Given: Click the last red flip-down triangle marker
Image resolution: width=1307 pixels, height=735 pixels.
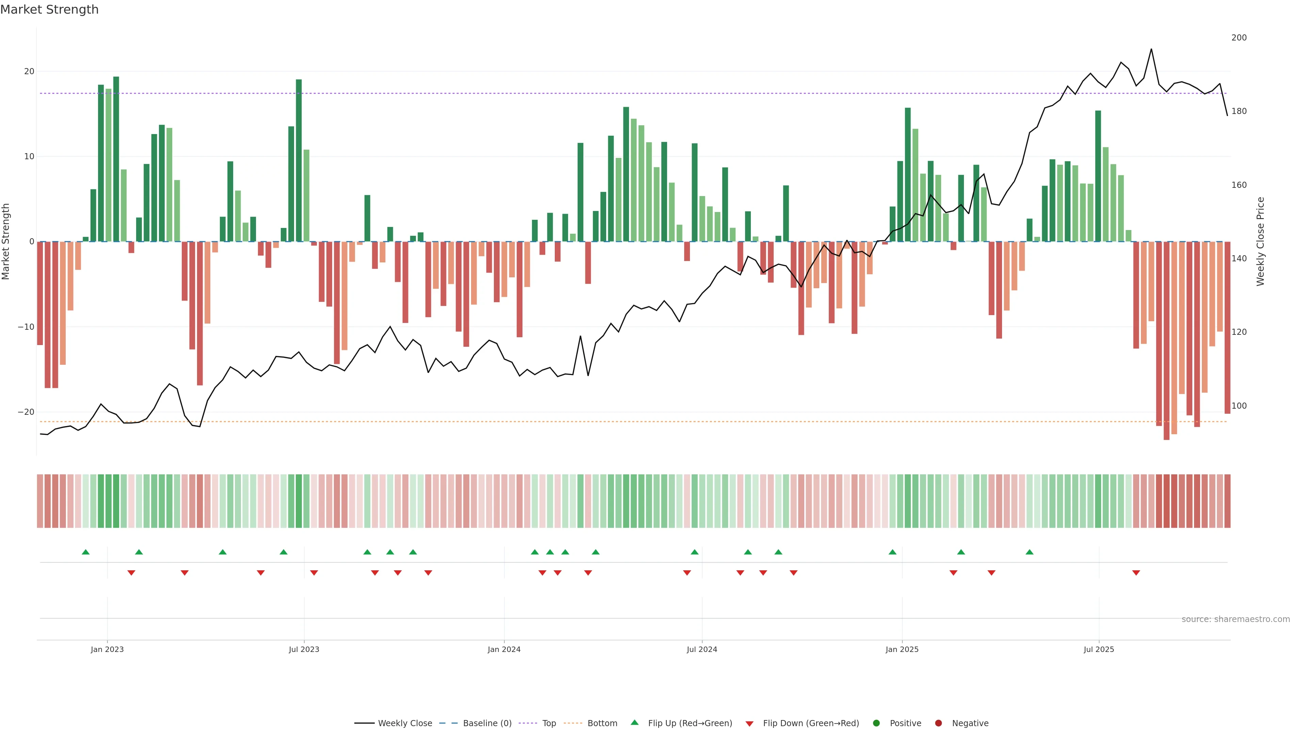Looking at the screenshot, I should pyautogui.click(x=1136, y=573).
